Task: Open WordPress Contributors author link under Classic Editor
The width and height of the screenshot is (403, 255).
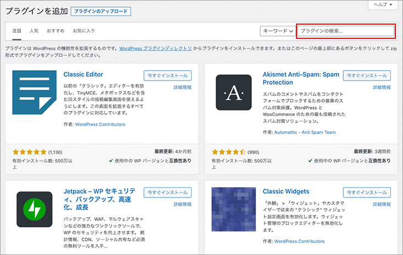Action: [x=100, y=124]
